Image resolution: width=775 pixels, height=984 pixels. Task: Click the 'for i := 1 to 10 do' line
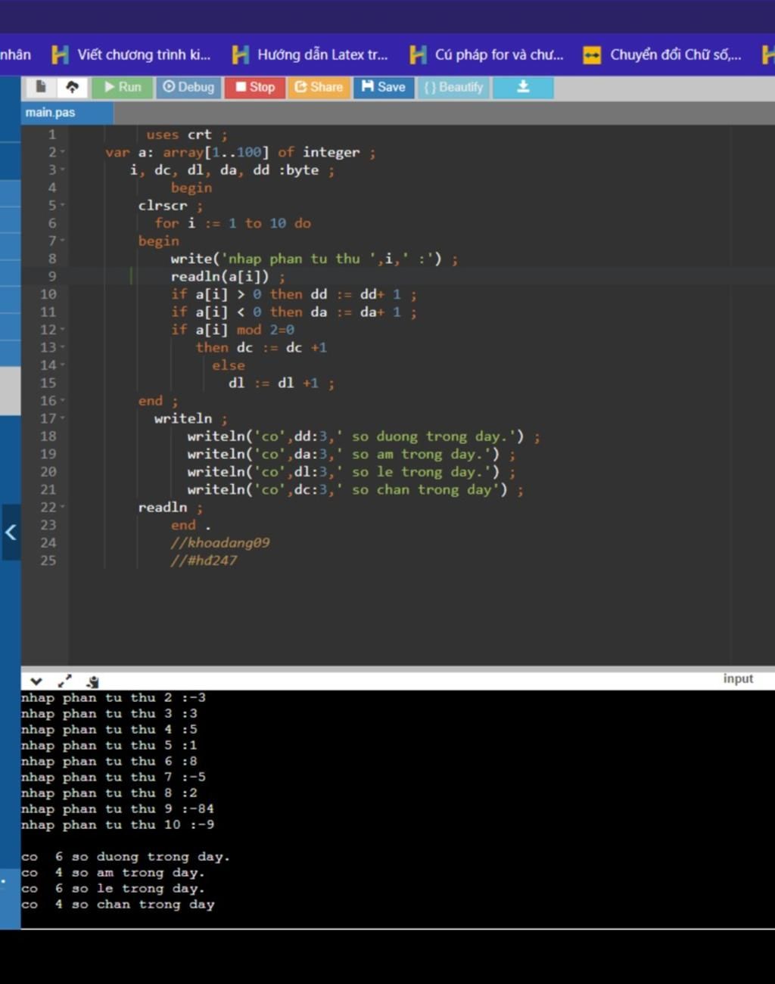232,223
